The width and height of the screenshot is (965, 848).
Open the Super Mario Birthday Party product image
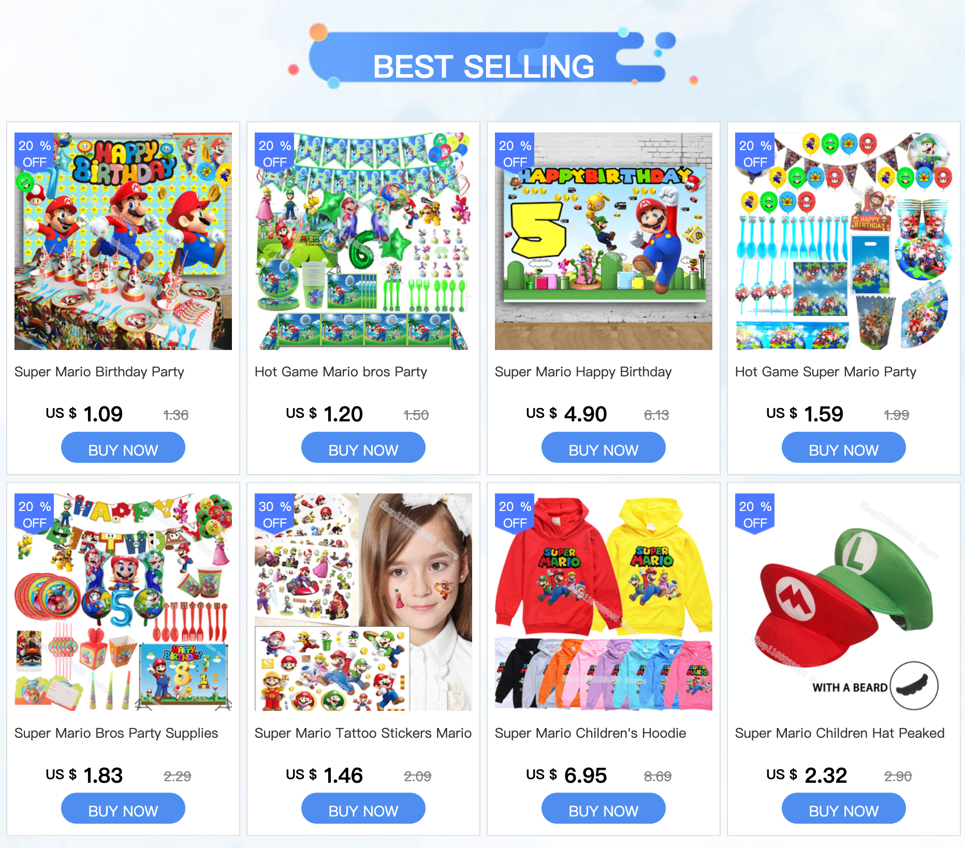click(123, 241)
